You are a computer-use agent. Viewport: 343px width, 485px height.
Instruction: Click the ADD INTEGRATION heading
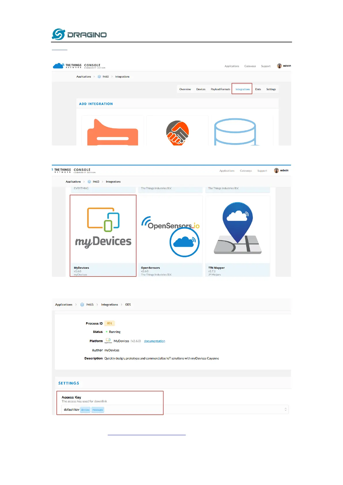96,104
